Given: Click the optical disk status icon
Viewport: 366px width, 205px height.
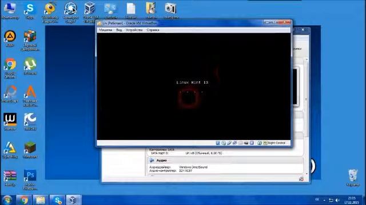Looking at the screenshot, I should 224,143.
